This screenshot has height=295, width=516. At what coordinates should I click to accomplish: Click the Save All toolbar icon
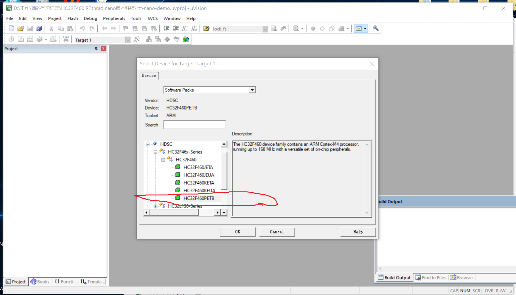click(39, 29)
